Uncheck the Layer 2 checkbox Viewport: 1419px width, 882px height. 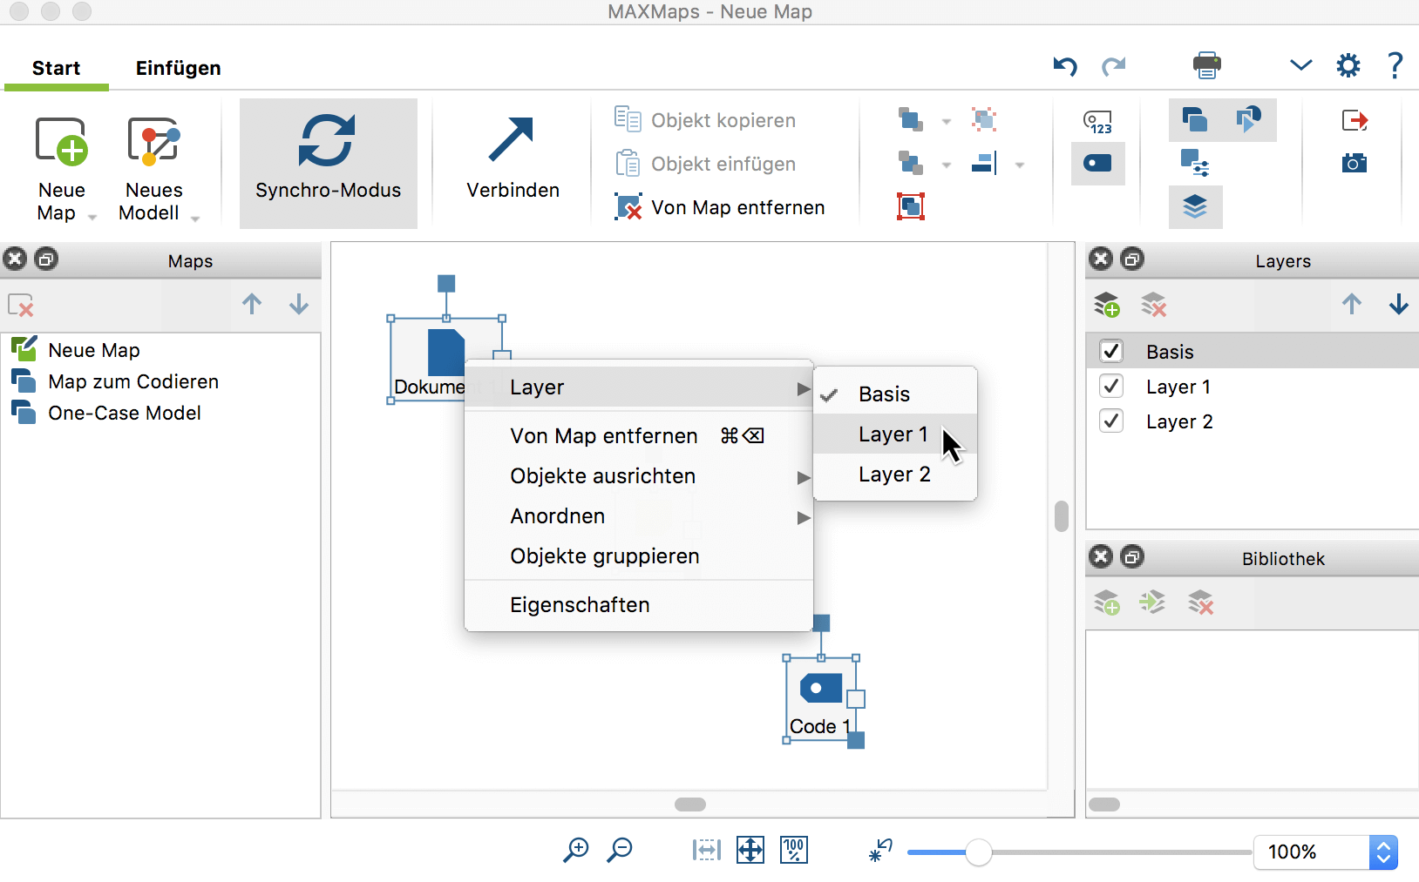click(1111, 421)
